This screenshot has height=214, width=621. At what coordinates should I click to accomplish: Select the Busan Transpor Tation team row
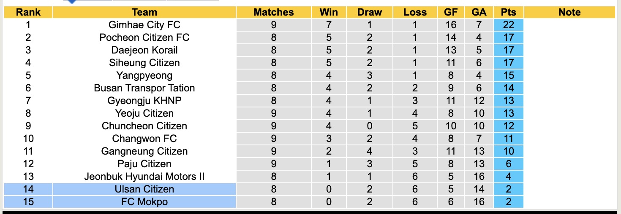click(144, 88)
